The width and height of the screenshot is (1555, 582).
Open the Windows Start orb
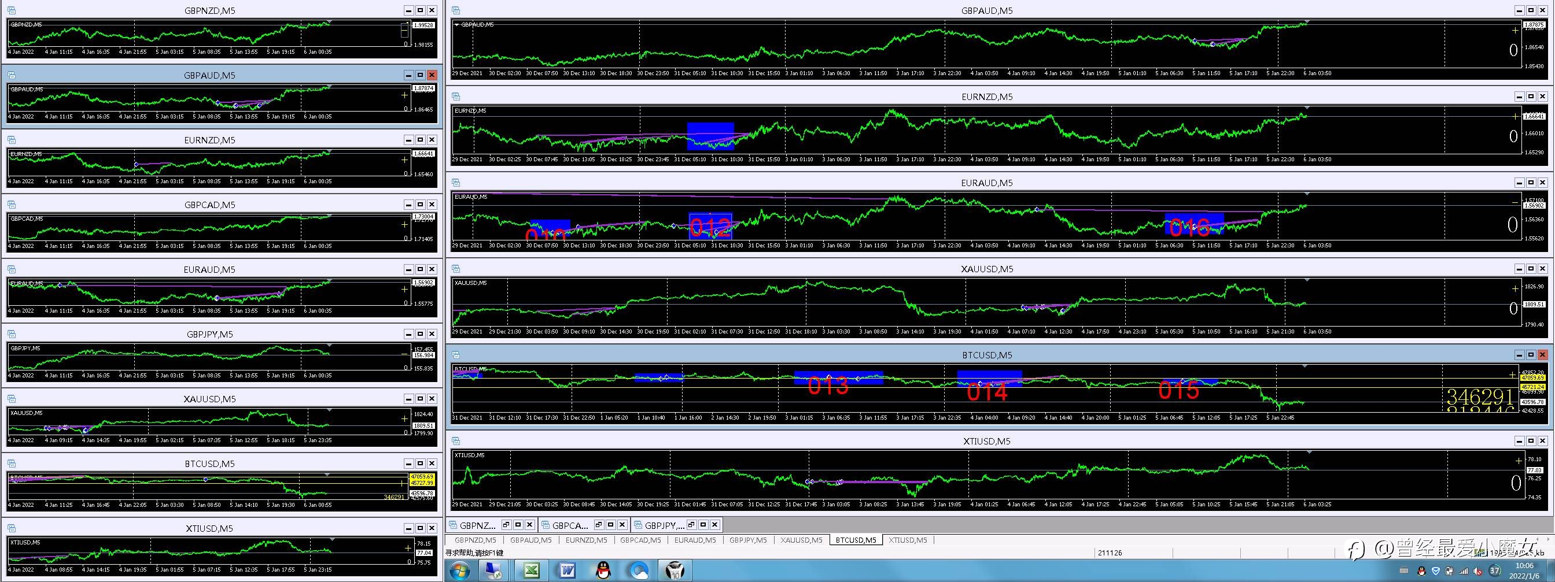pos(460,570)
